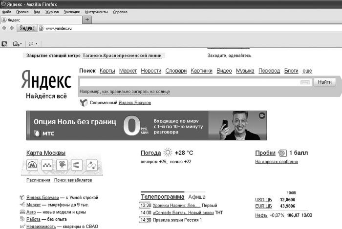Click the virtual keyboard icon in search field
The height and width of the screenshot is (229, 342).
pos(305,83)
